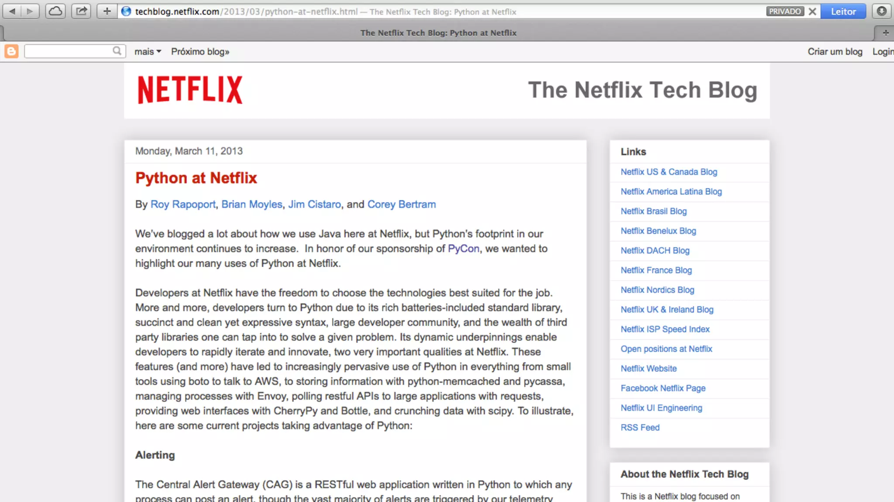
Task: Click the red Netflix logo image
Action: (190, 90)
